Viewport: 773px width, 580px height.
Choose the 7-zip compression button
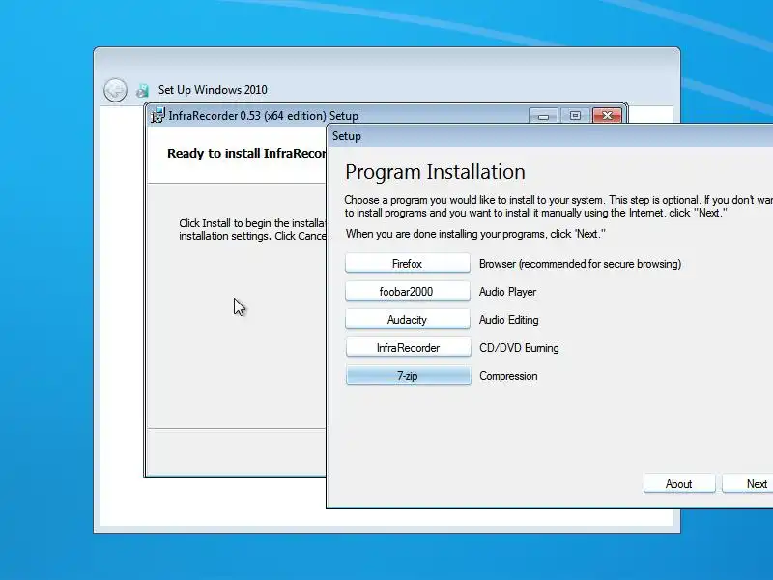pos(408,376)
